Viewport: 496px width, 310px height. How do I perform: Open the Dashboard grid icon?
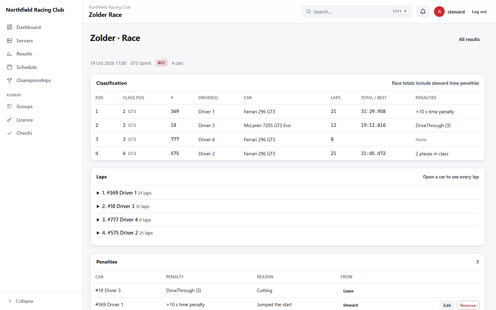10,27
